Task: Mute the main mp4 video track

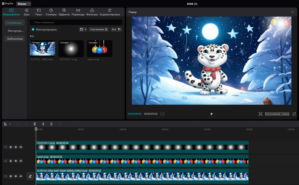Action: (21, 176)
